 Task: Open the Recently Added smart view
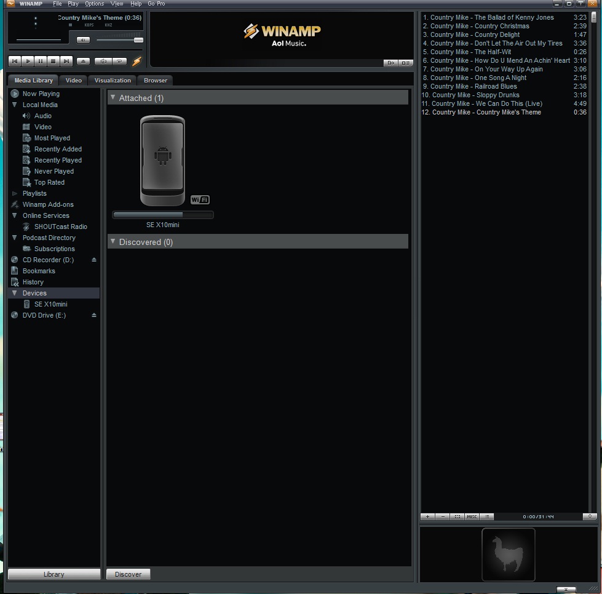point(58,149)
